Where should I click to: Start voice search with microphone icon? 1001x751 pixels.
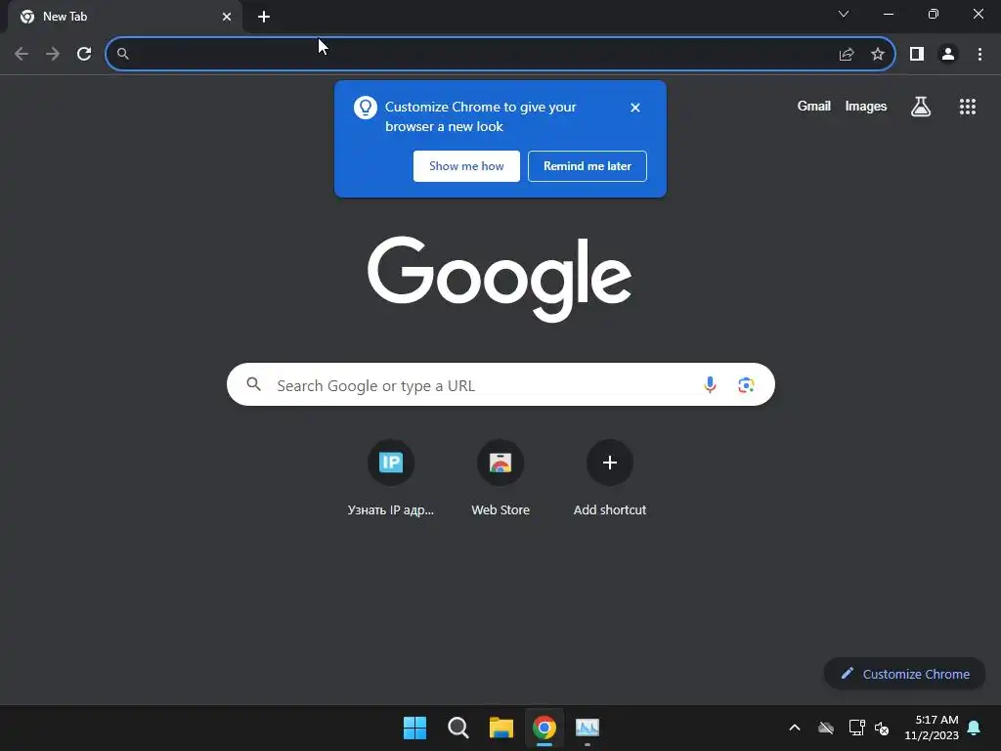[710, 384]
